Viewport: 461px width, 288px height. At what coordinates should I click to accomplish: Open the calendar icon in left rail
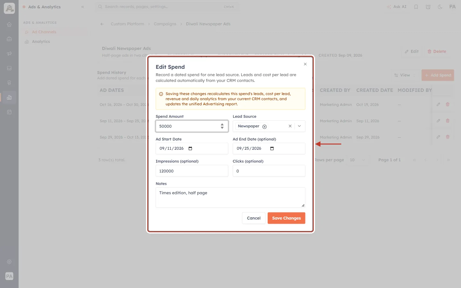click(9, 112)
